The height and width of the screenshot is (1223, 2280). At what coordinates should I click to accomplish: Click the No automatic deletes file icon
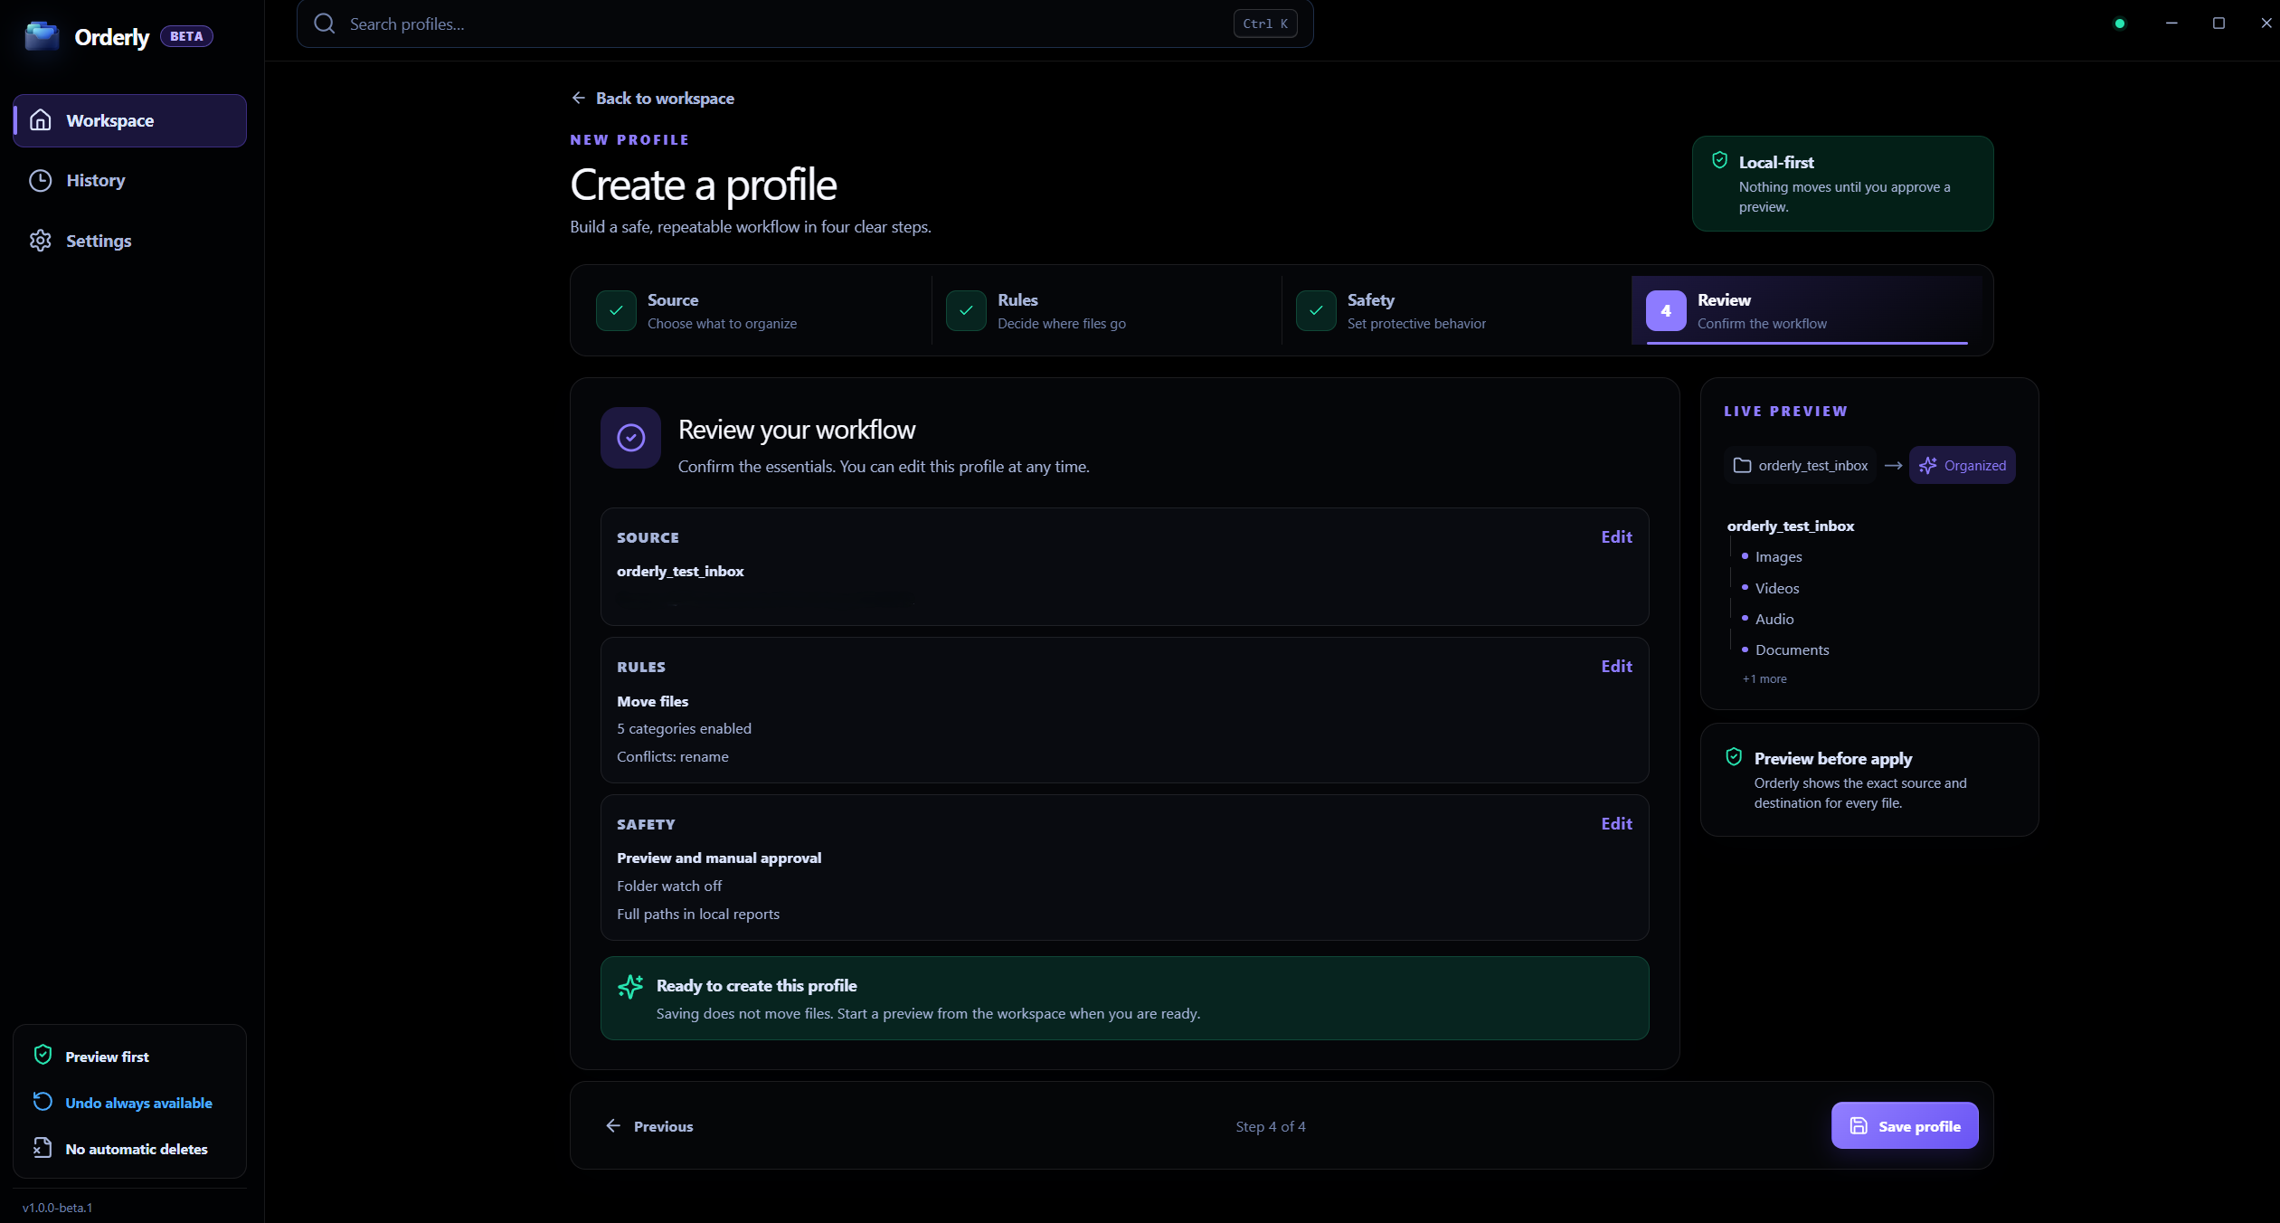pyautogui.click(x=43, y=1147)
